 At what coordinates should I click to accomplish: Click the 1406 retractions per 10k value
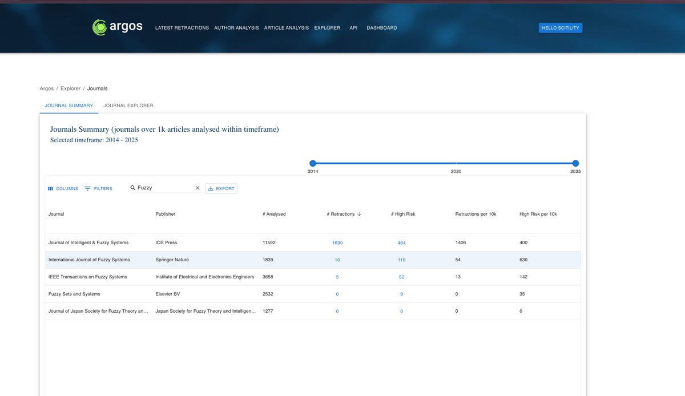pyautogui.click(x=461, y=243)
